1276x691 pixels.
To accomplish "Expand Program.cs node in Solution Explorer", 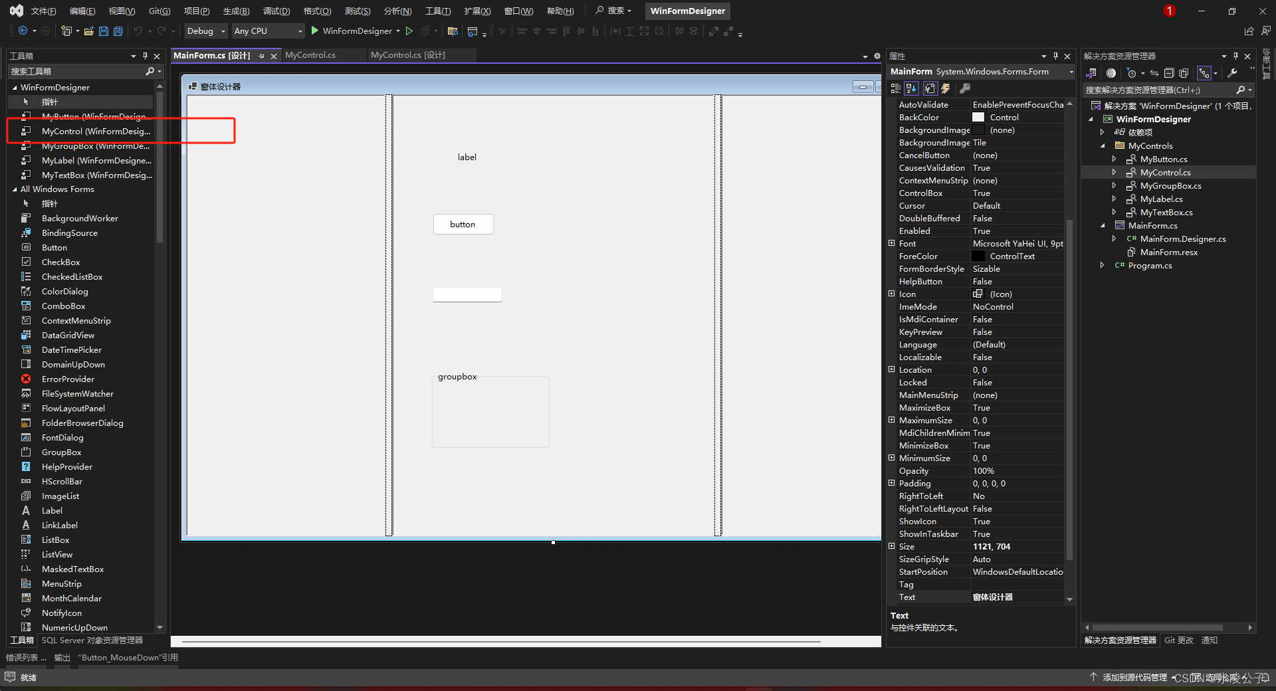I will pos(1103,265).
